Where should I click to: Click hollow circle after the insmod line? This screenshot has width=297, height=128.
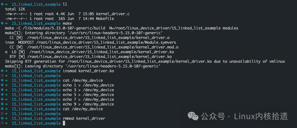pyautogui.click(x=2, y=76)
